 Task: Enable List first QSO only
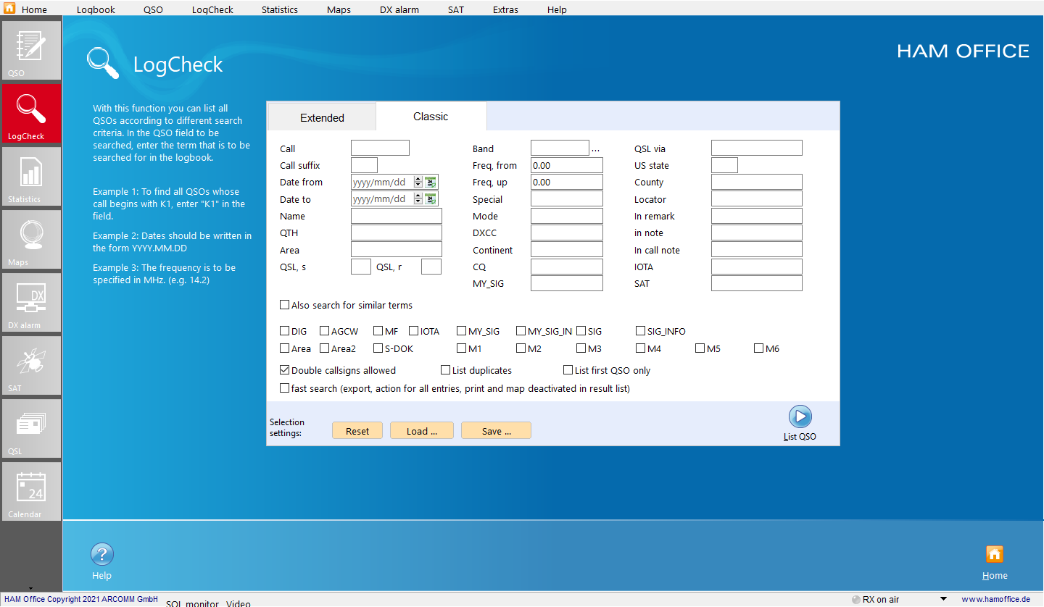coord(568,370)
